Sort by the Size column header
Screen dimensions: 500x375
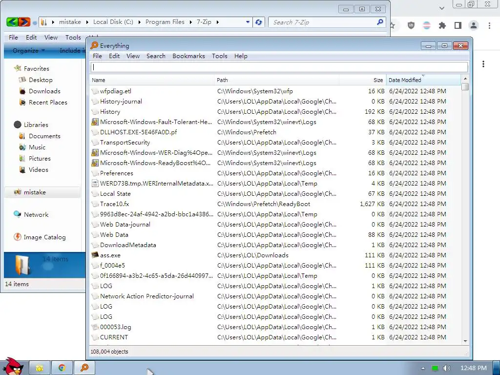click(x=363, y=80)
